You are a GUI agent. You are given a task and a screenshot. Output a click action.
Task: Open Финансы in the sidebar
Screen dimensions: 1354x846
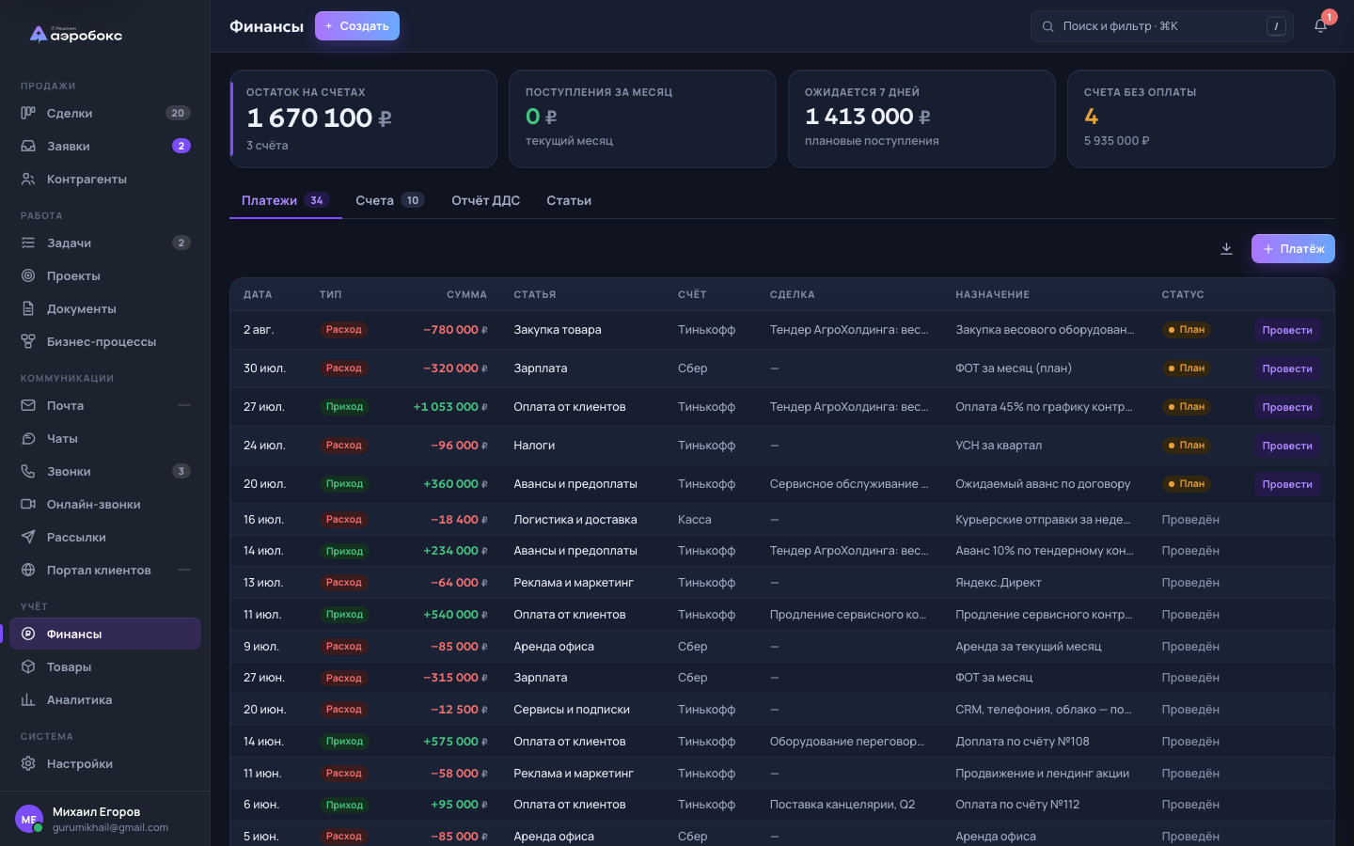click(105, 634)
